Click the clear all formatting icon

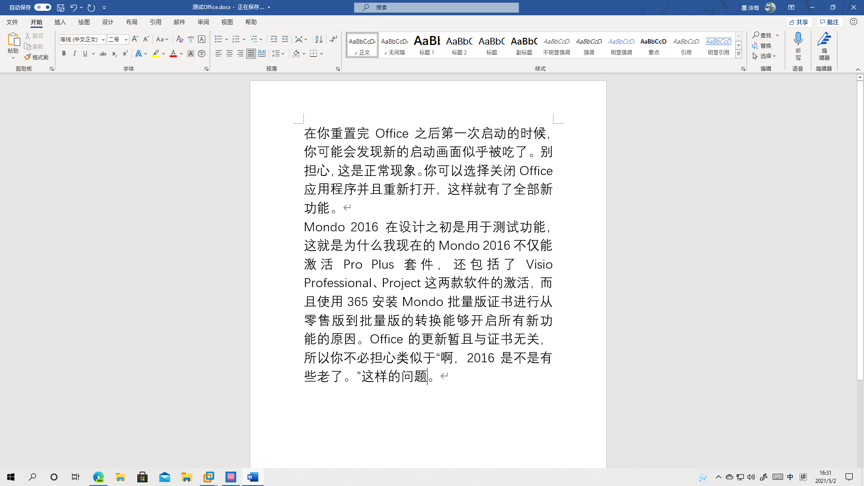(180, 40)
